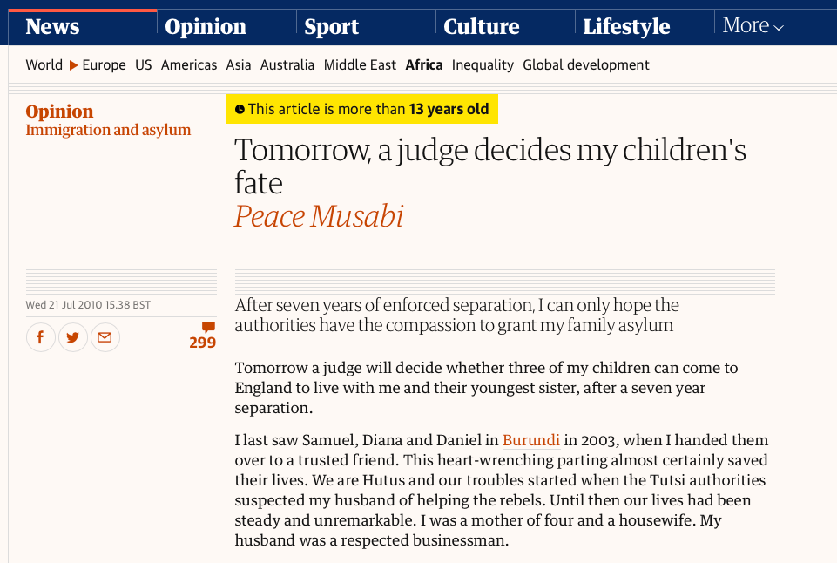Share article on Twitter
The image size is (837, 563).
coord(73,337)
